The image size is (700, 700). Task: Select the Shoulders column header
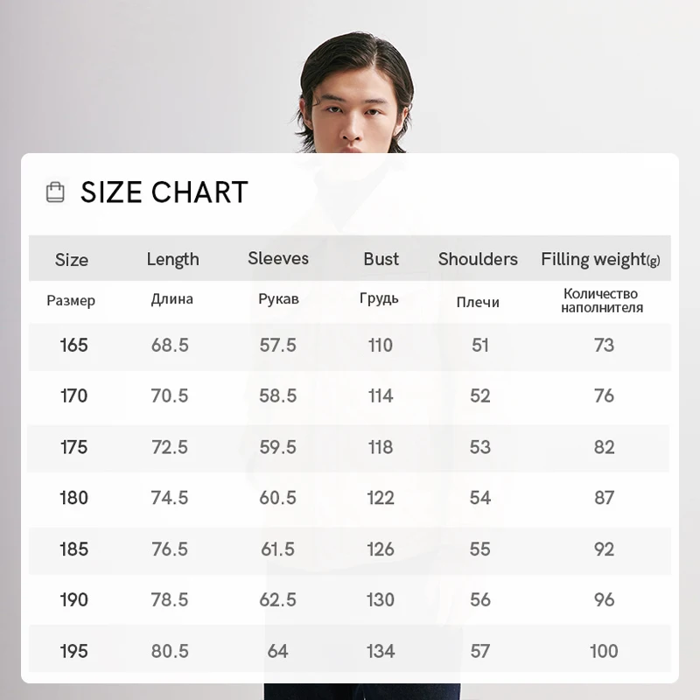pos(478,259)
